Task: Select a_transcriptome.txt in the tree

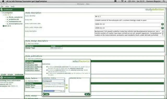Action: (15, 24)
